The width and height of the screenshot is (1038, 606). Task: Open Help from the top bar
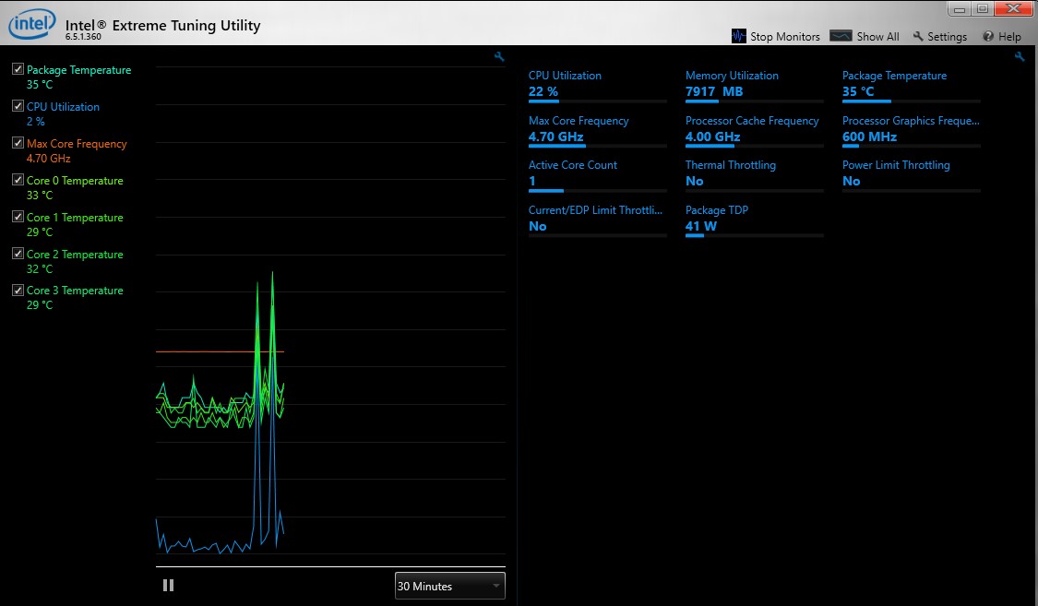[x=1002, y=36]
